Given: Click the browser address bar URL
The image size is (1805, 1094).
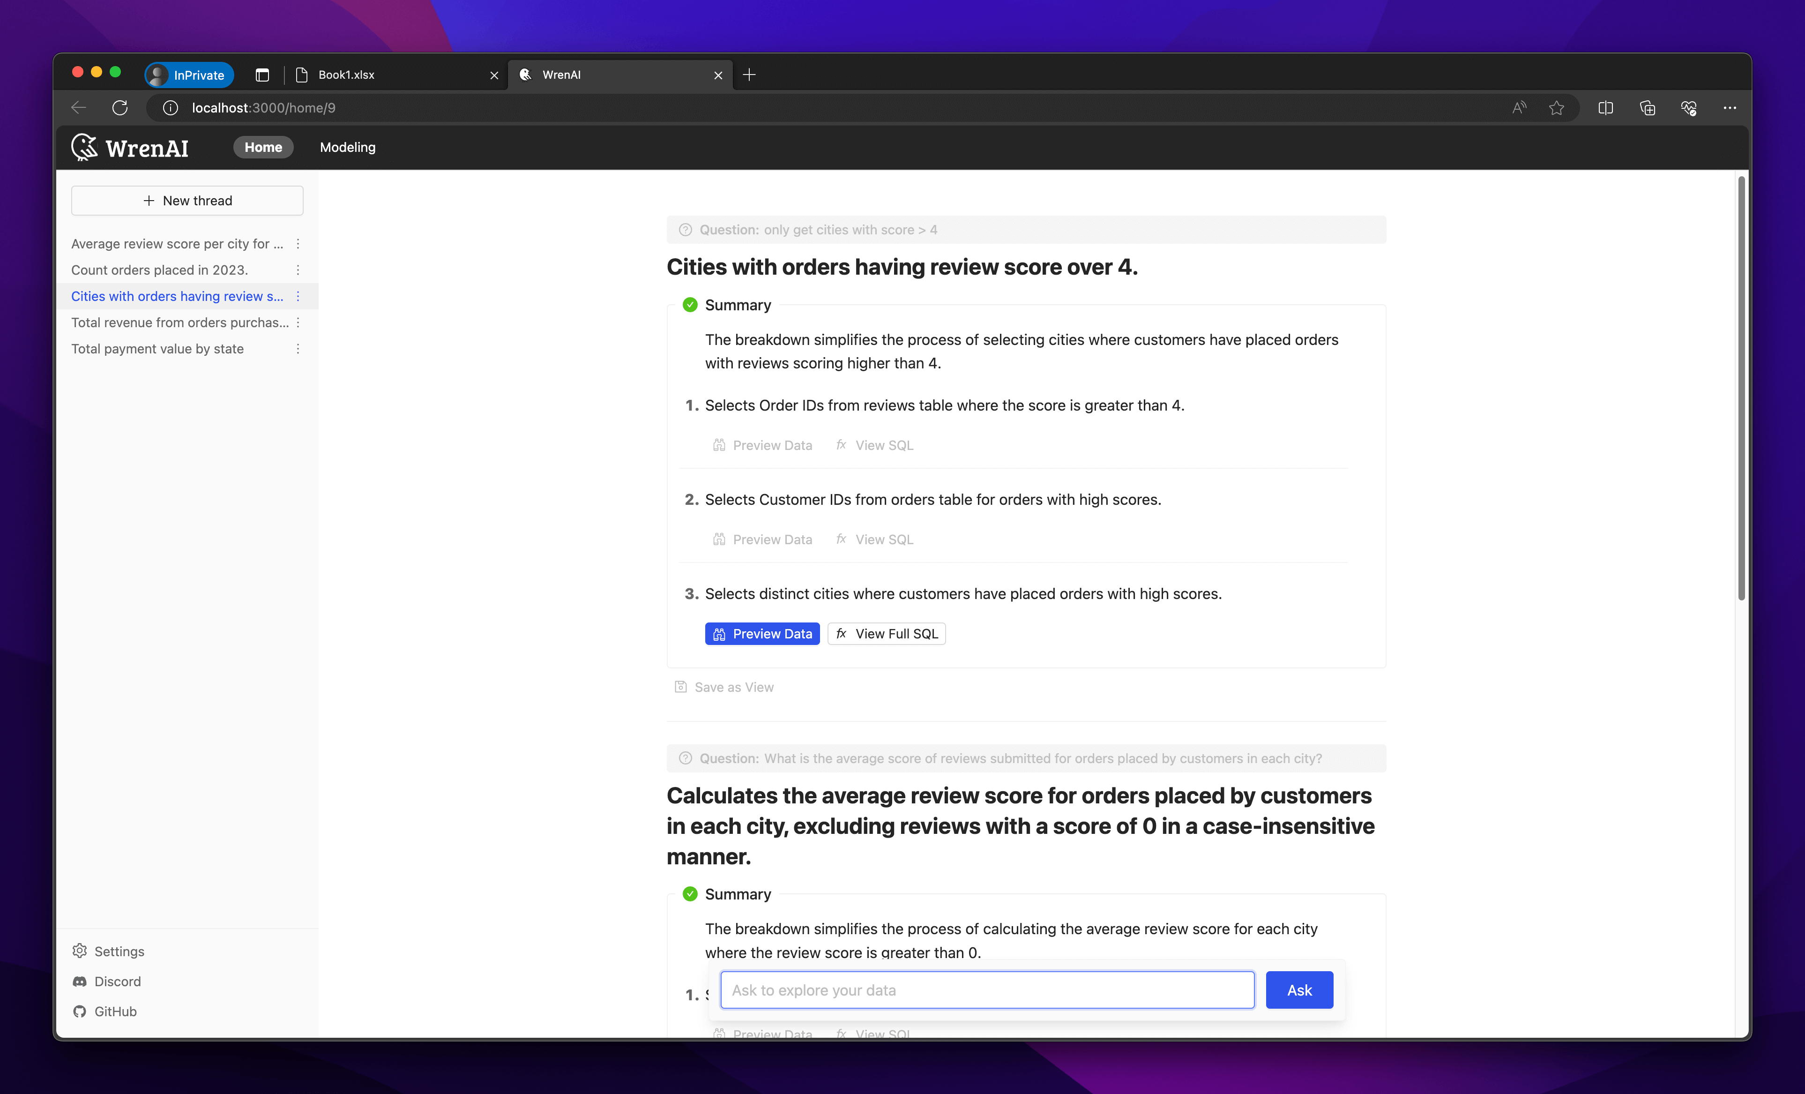Looking at the screenshot, I should pos(264,108).
